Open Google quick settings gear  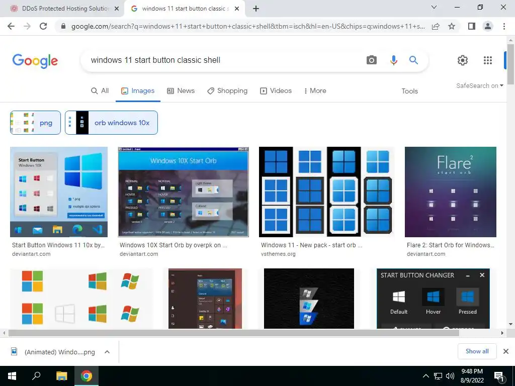[x=463, y=60]
